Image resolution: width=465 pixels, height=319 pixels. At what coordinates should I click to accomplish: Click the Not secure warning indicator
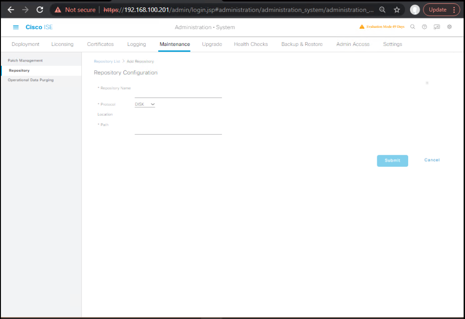[x=75, y=10]
